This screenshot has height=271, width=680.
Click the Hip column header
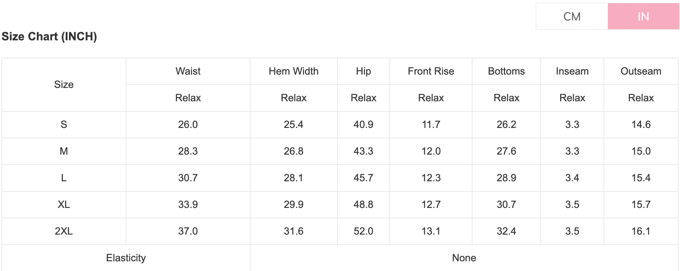tap(363, 71)
